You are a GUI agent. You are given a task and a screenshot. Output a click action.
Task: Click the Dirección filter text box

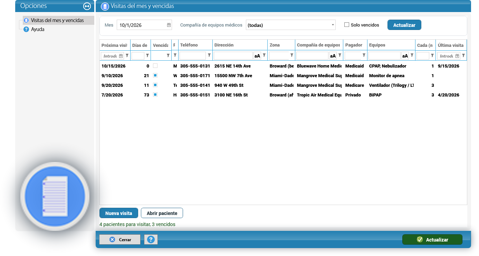point(233,55)
